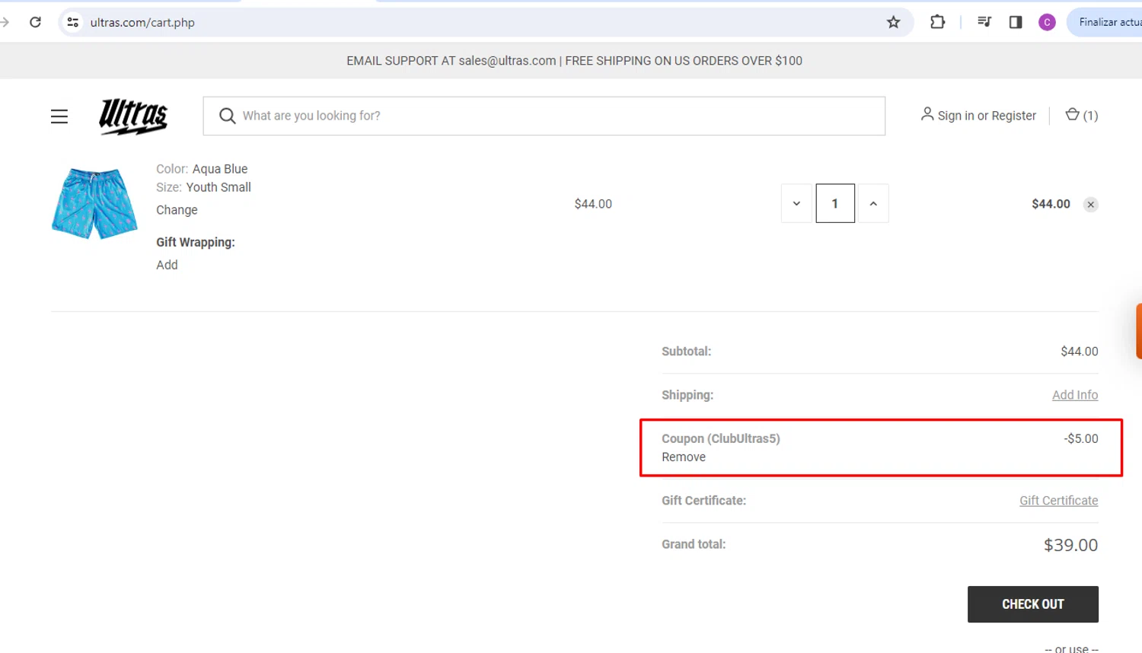Click the Ultras logo
The image size is (1142, 653).
point(133,116)
